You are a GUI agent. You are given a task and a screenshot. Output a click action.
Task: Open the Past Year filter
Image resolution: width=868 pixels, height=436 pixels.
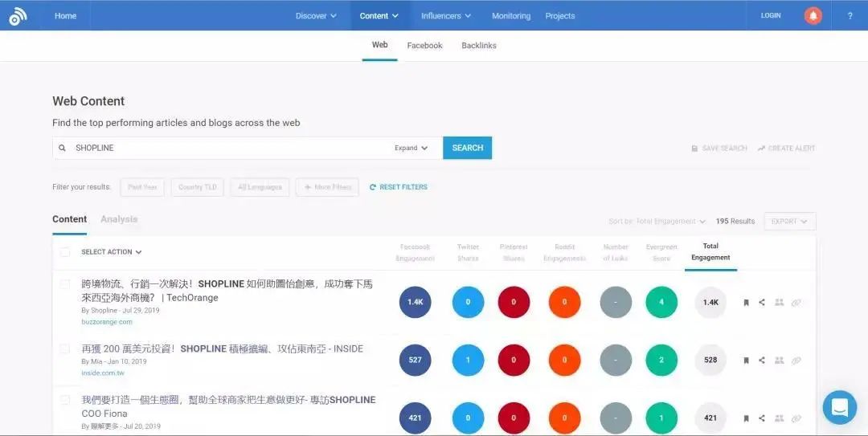click(x=142, y=187)
